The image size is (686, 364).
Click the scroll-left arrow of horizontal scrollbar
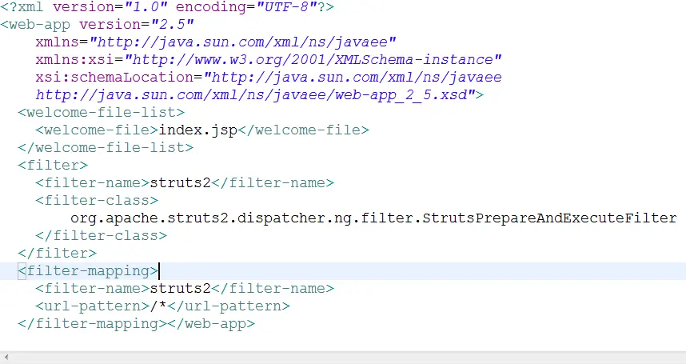tap(6, 358)
